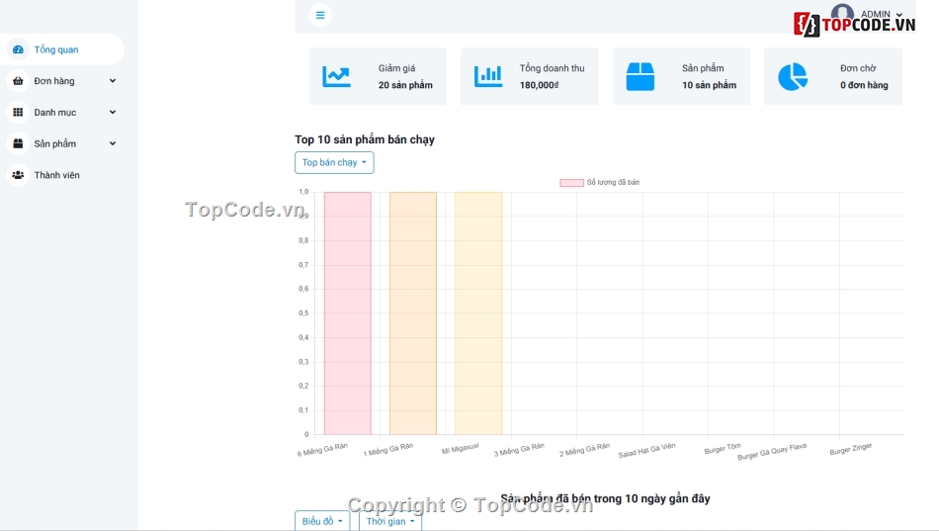Open the Danh mục sidebar menu label
Image resolution: width=939 pixels, height=531 pixels.
coord(55,112)
